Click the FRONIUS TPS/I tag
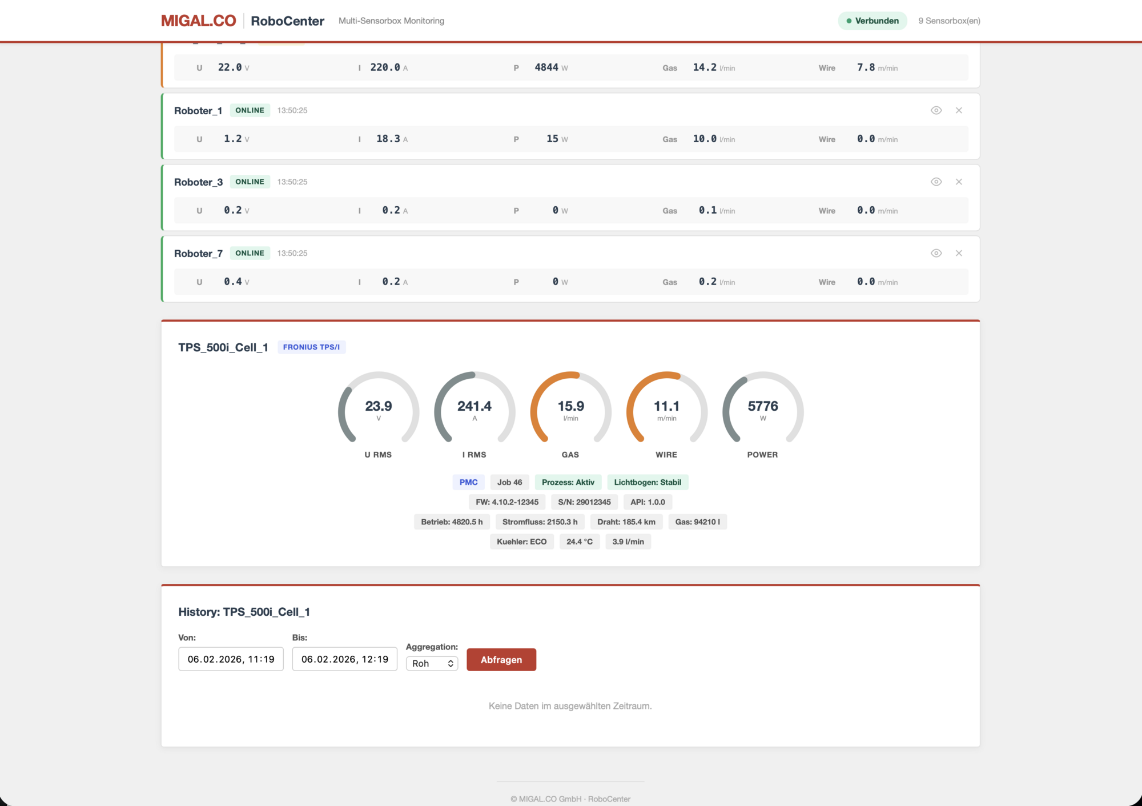Image resolution: width=1142 pixels, height=806 pixels. coord(311,347)
